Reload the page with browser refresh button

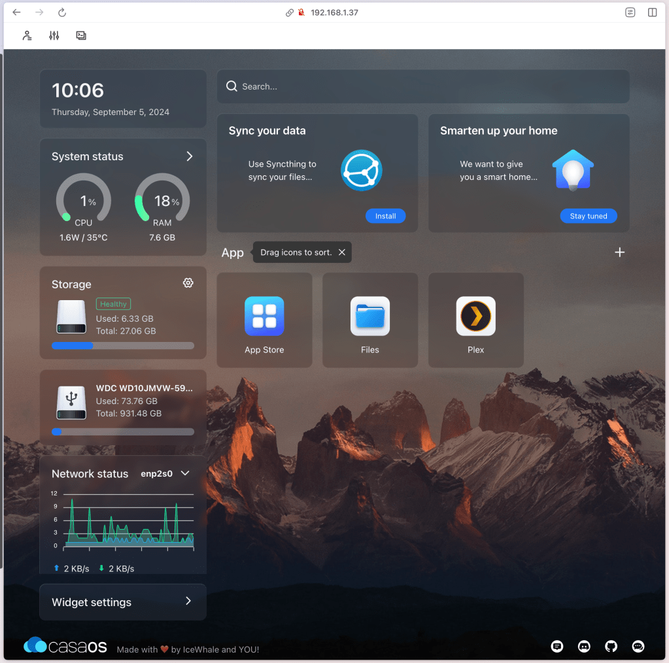click(x=62, y=12)
